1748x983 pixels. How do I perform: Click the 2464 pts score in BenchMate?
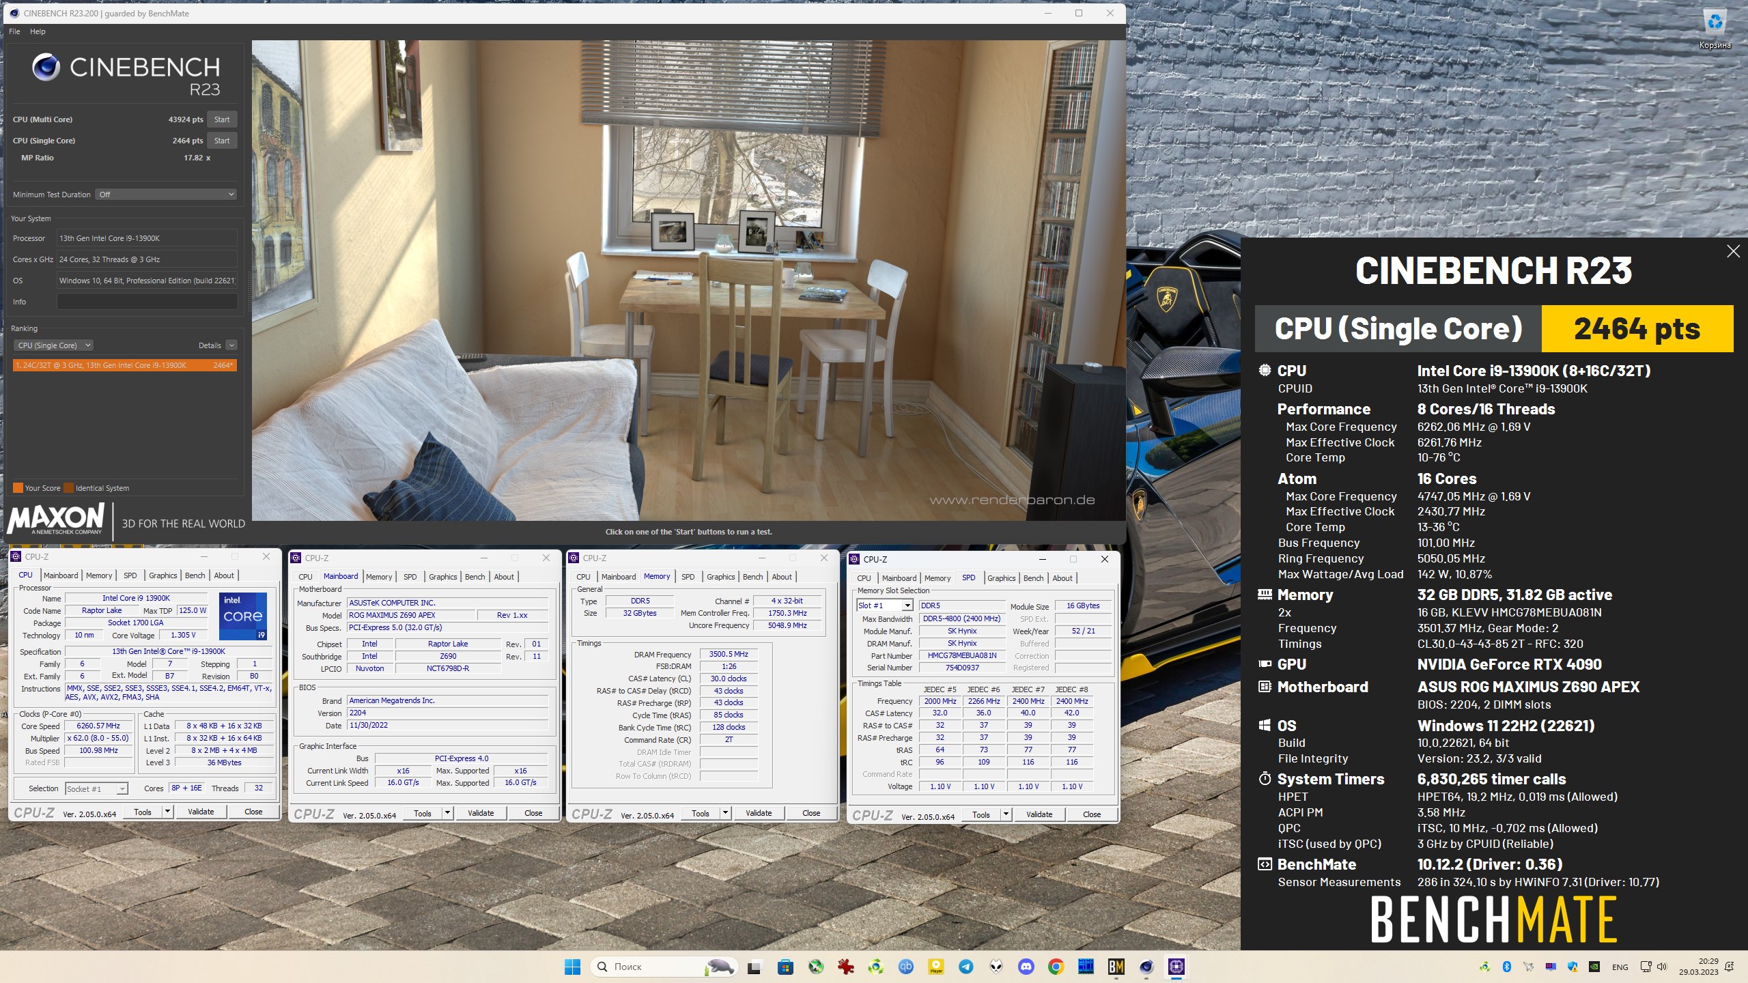click(1637, 329)
